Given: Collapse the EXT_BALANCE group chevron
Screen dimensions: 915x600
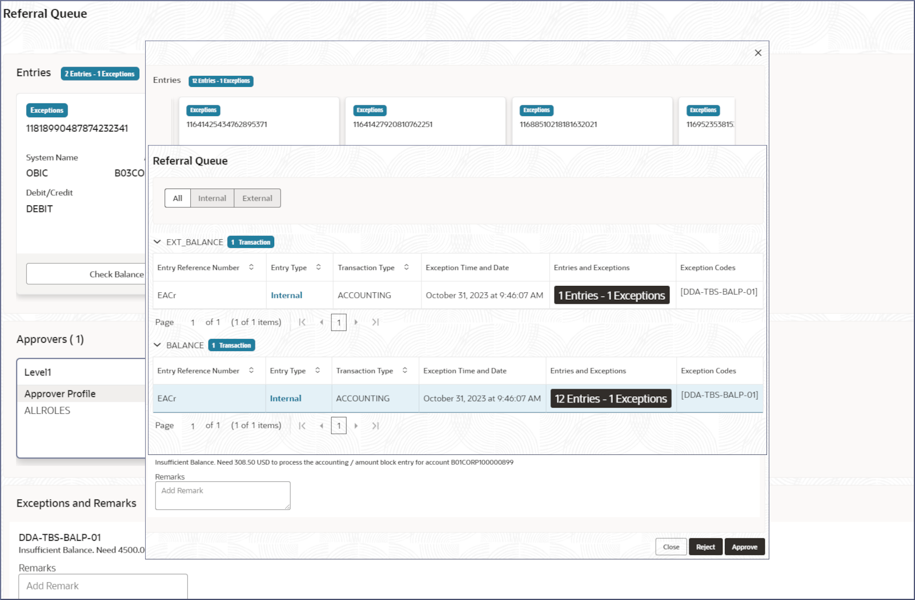Looking at the screenshot, I should pyautogui.click(x=157, y=242).
